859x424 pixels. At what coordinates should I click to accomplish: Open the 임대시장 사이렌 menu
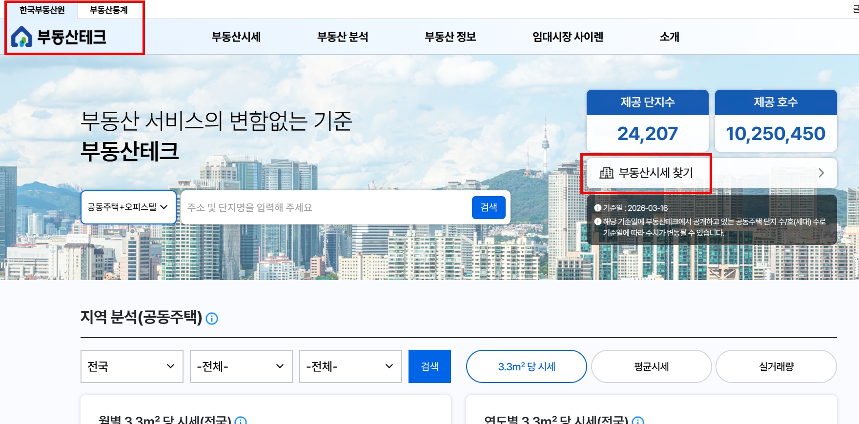[568, 37]
